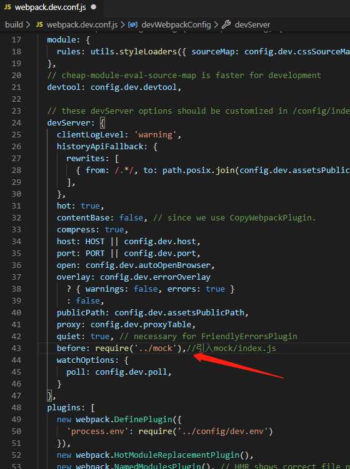Screen dimensions: 350x469
Task: Click the wrench icon beside devServer
Action: [226, 24]
